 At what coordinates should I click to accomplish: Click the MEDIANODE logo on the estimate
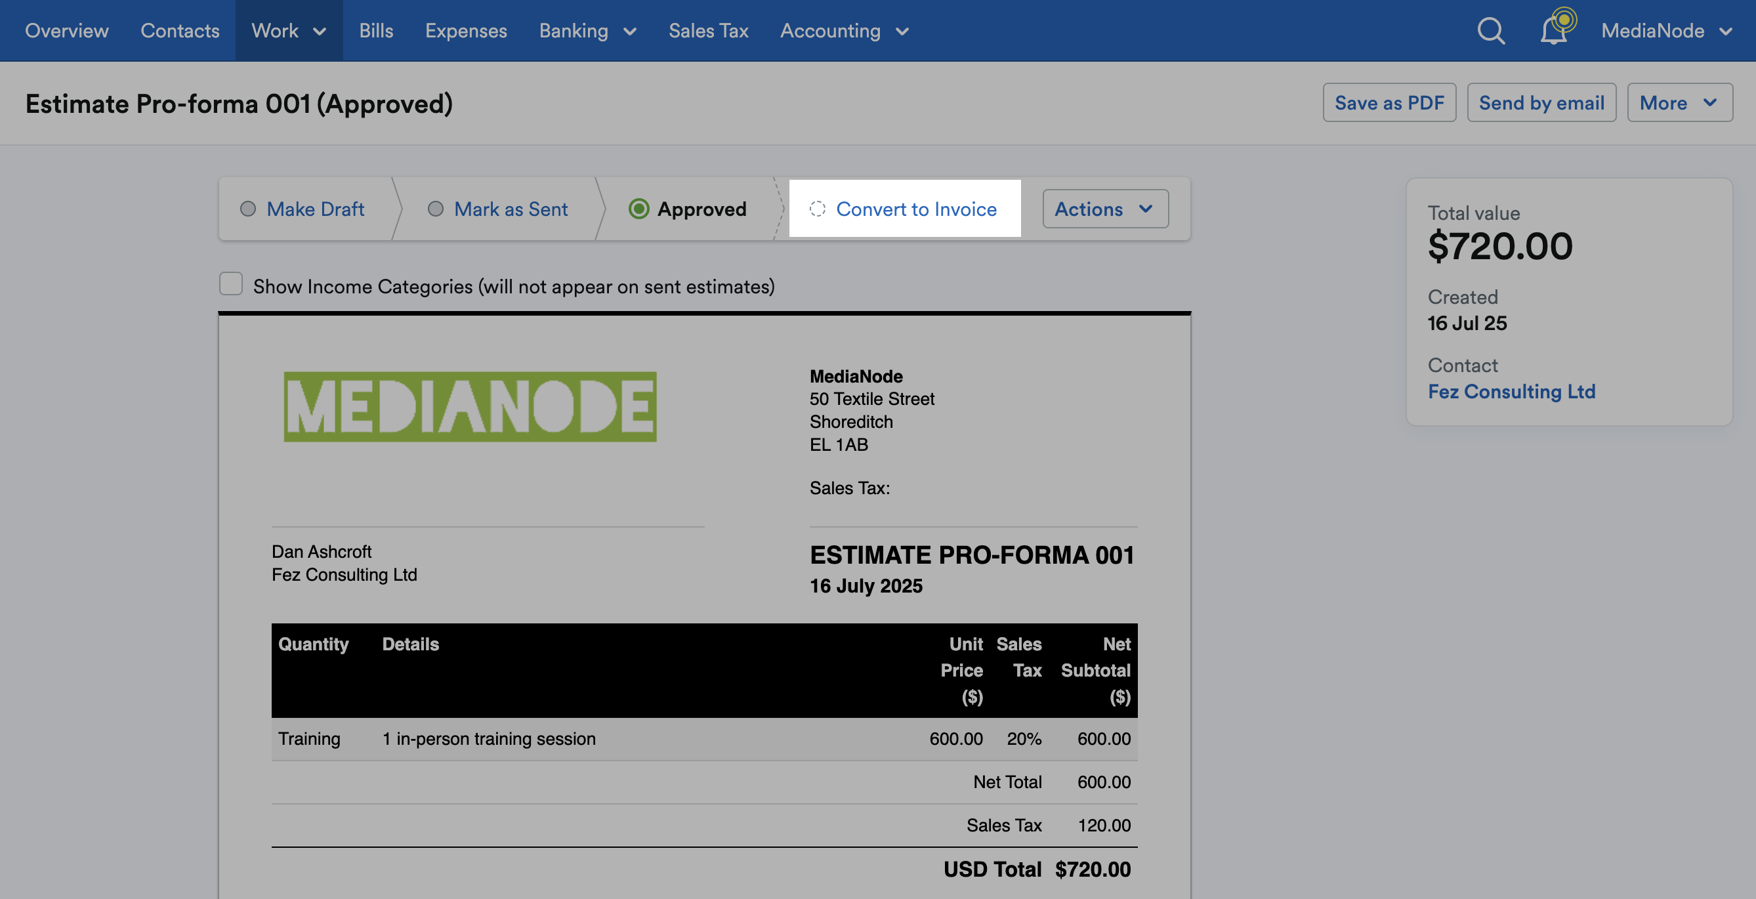pos(469,408)
